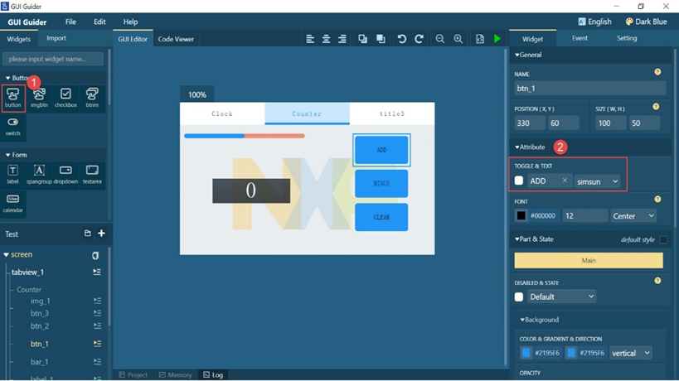Select the button widget icon

tap(13, 98)
